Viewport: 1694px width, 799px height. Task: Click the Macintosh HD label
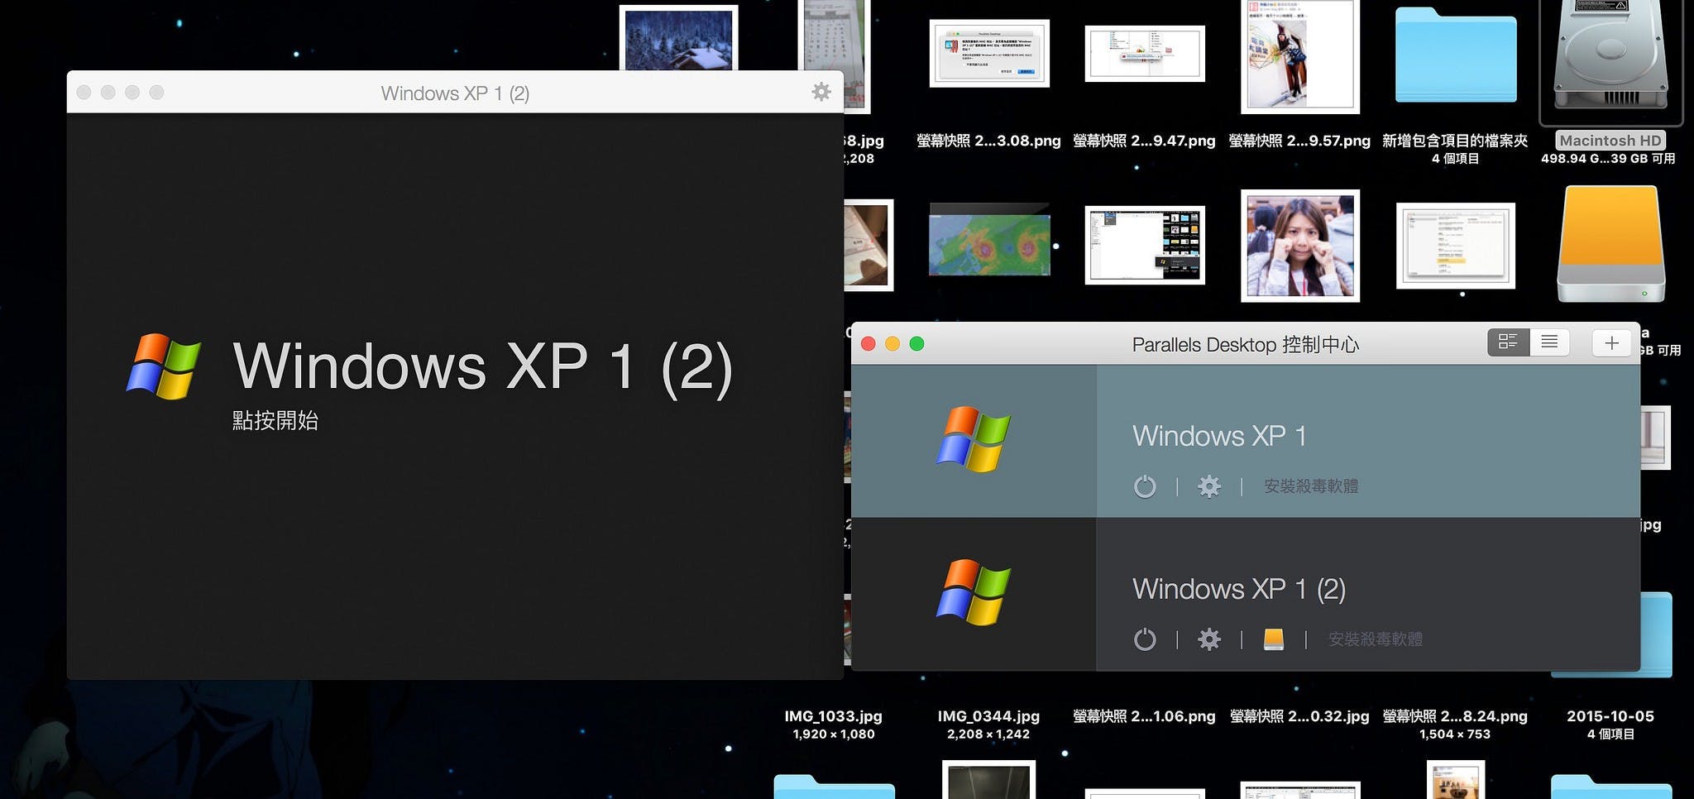coord(1610,141)
